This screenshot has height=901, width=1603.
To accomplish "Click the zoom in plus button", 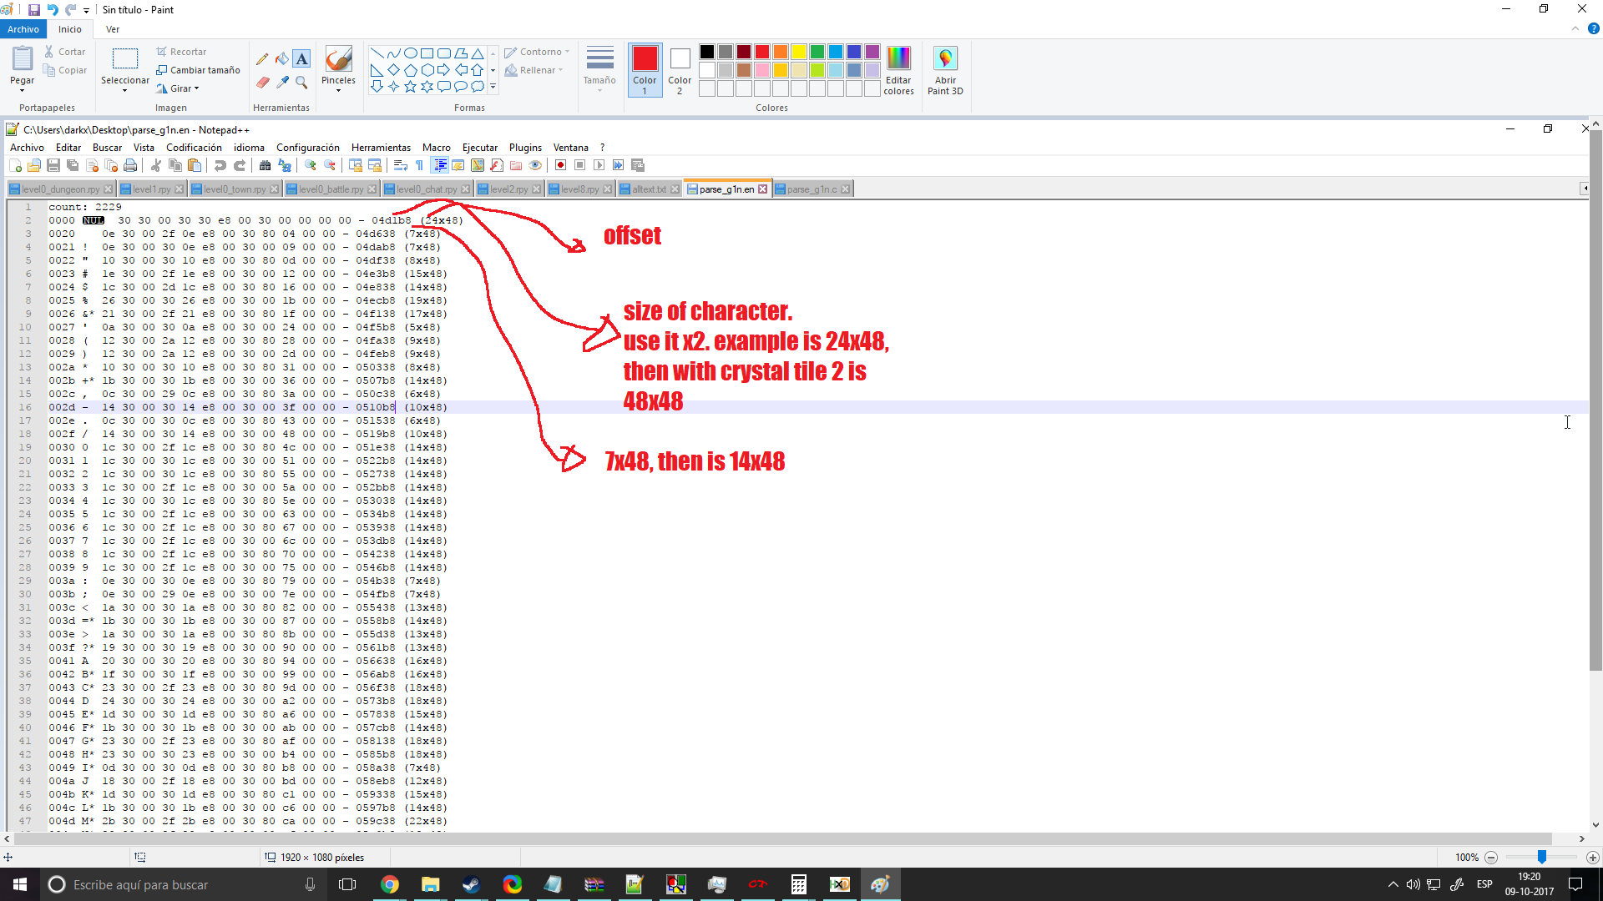I will click(1592, 858).
